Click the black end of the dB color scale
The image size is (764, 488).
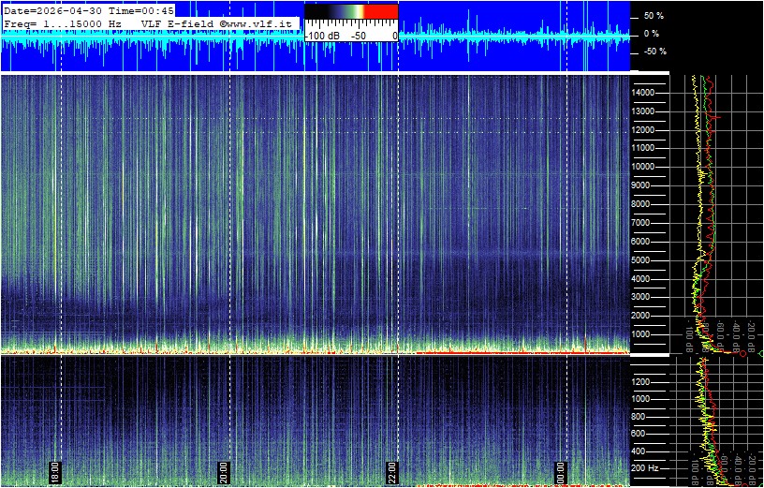pos(315,11)
